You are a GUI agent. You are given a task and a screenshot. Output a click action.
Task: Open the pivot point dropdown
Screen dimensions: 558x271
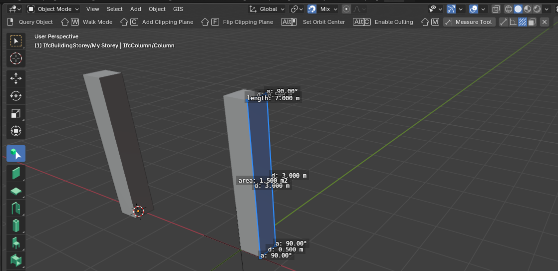[297, 9]
